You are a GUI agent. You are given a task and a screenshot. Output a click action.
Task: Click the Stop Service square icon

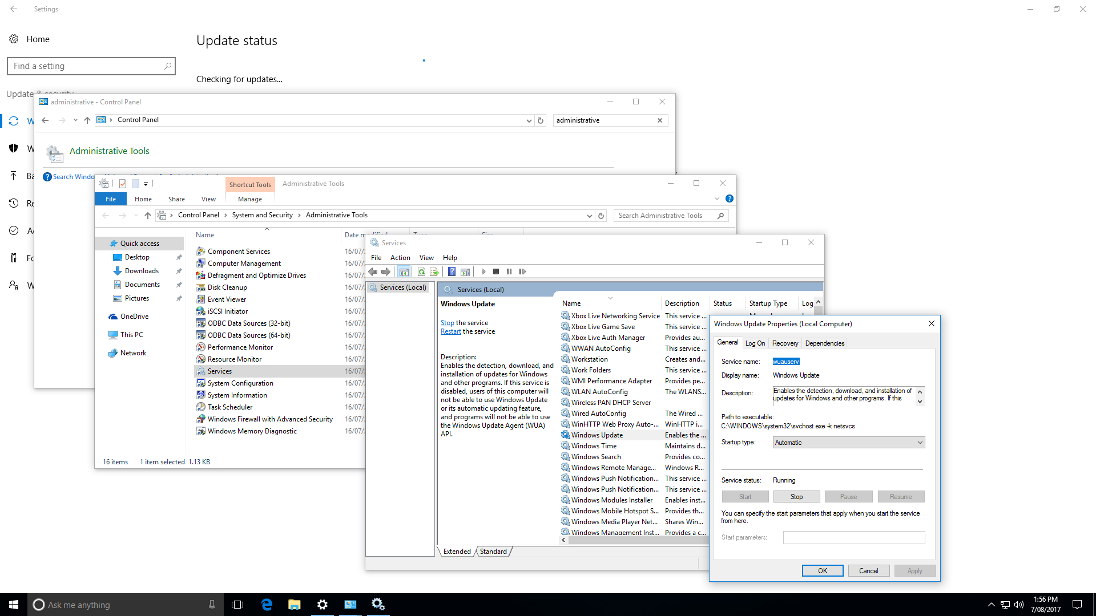(496, 271)
